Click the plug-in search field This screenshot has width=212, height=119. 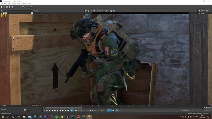[18, 11]
